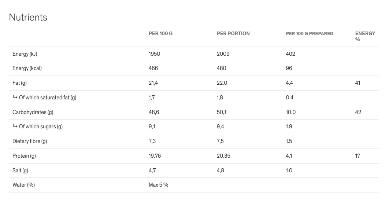Click the ENERGY % column header
The width and height of the screenshot is (389, 209).
[x=365, y=36]
